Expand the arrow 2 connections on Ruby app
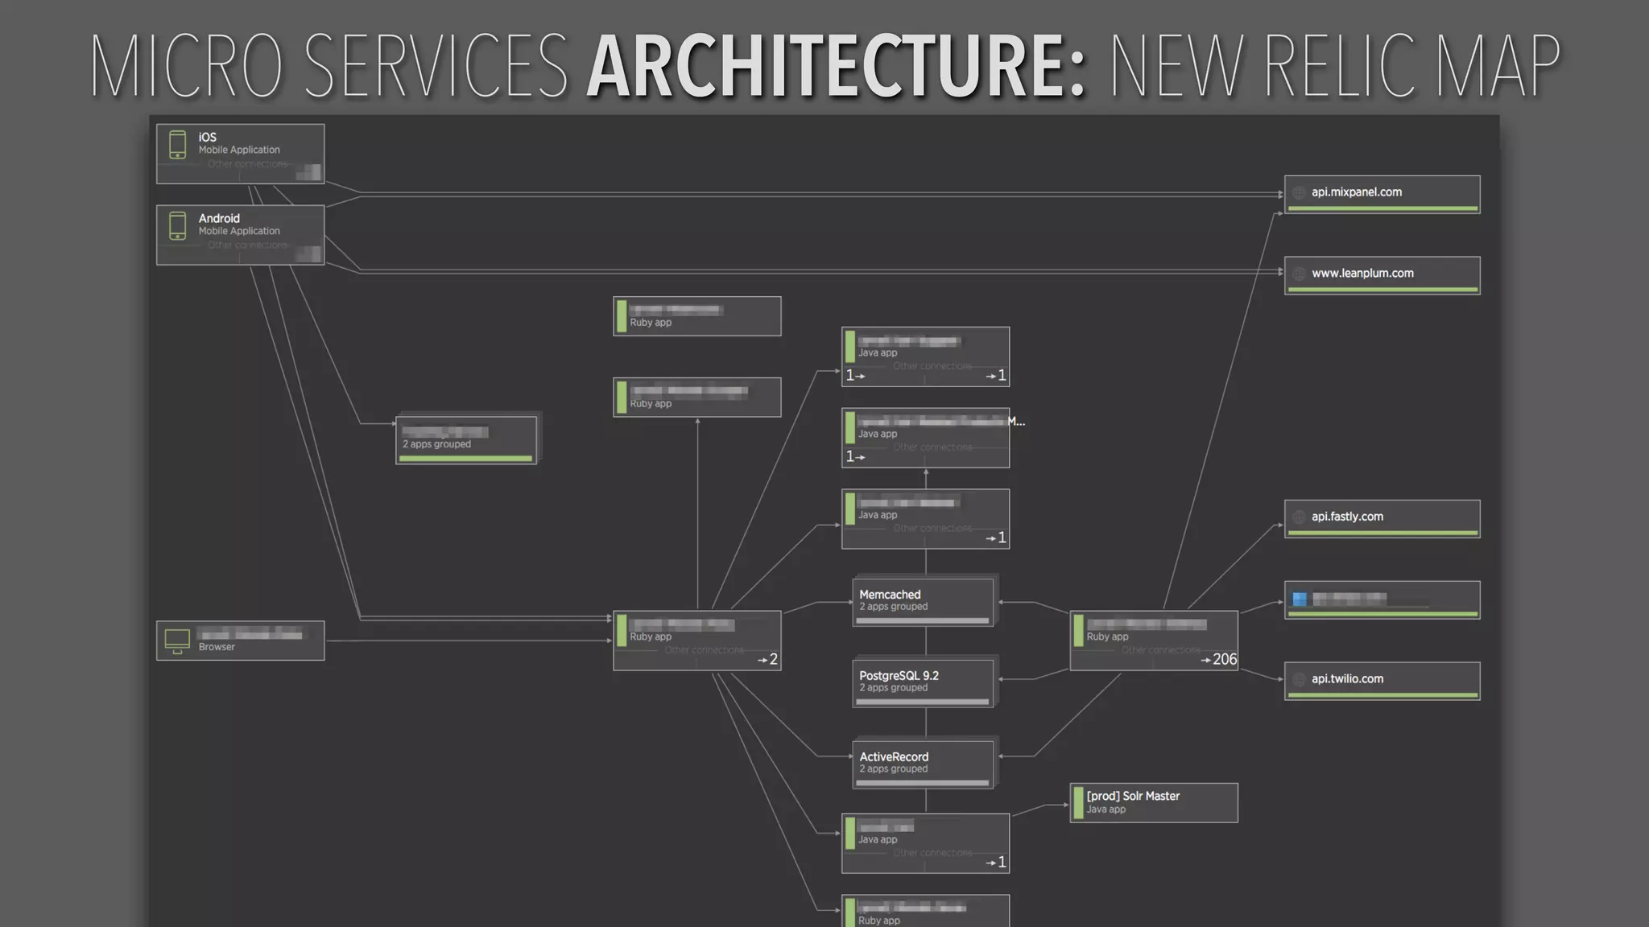This screenshot has width=1649, height=927. click(x=767, y=659)
